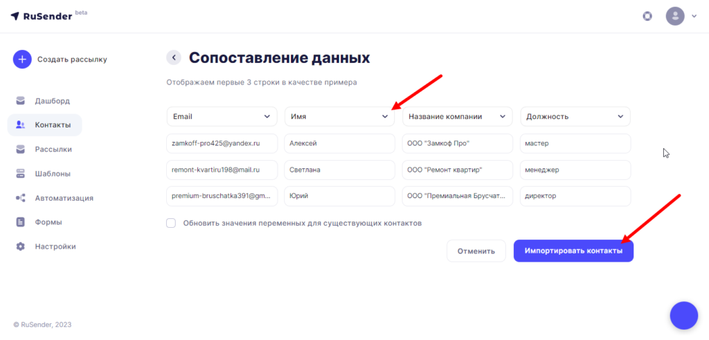Click the back arrow beside Сопоставление данных
The width and height of the screenshot is (709, 340).
174,58
